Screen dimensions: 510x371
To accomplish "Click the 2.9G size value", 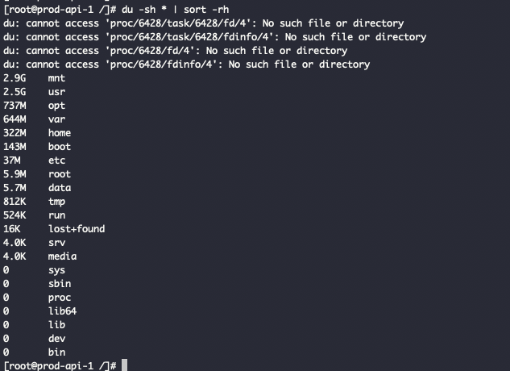I will click(x=15, y=78).
